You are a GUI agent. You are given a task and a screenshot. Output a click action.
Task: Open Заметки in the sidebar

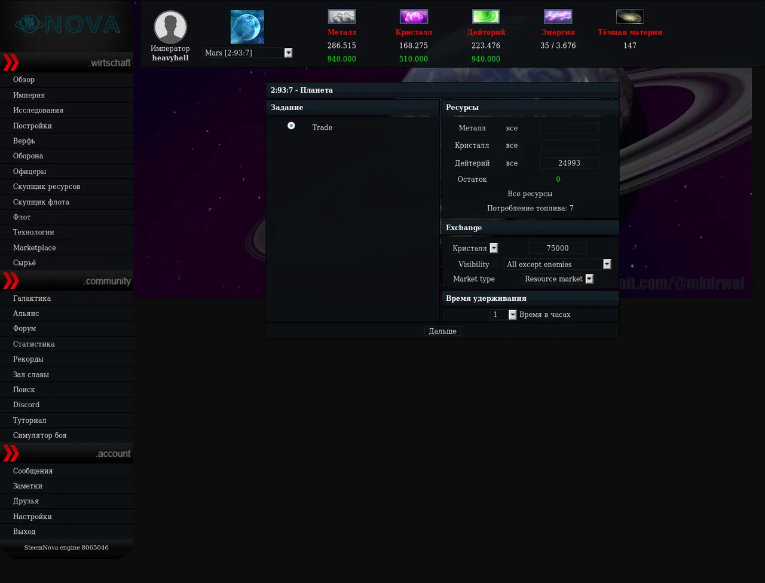point(66,486)
